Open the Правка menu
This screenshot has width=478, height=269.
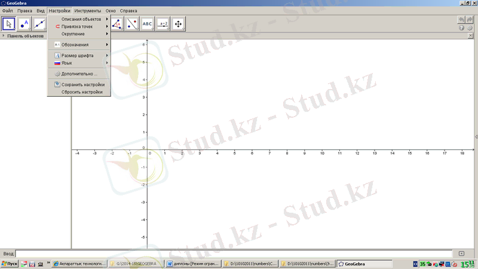pyautogui.click(x=24, y=11)
